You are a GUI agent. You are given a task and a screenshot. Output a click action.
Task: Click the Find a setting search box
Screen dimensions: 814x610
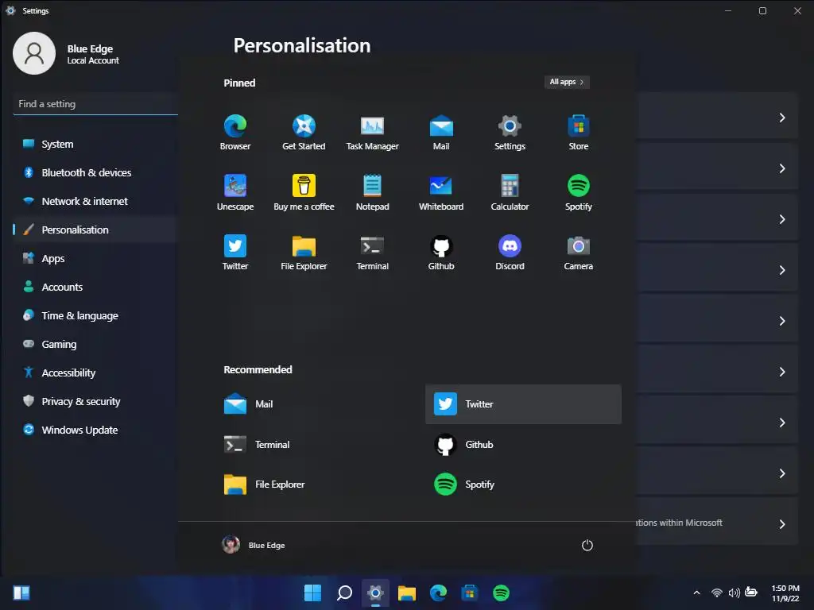(95, 104)
